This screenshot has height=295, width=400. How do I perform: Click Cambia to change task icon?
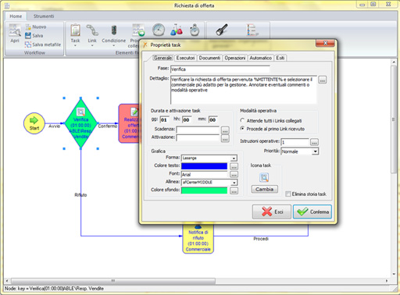click(x=264, y=189)
